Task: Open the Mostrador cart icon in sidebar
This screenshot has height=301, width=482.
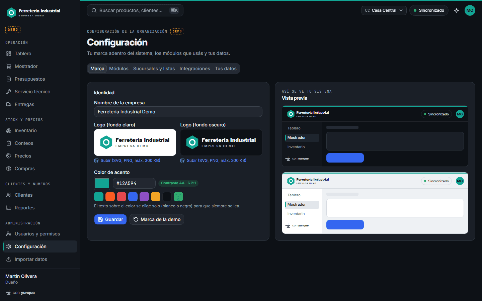Action: [x=9, y=66]
